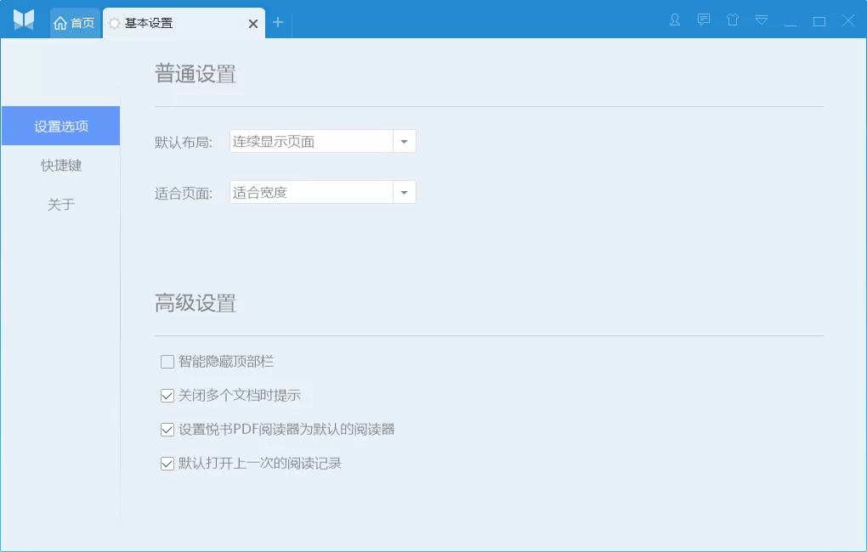Screen dimensions: 867x552
Task: Add a new tab with plus icon
Action: pos(278,23)
